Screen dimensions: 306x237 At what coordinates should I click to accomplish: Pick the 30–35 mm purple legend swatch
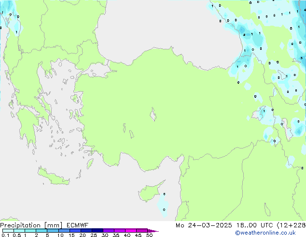pyautogui.click(x=108, y=231)
